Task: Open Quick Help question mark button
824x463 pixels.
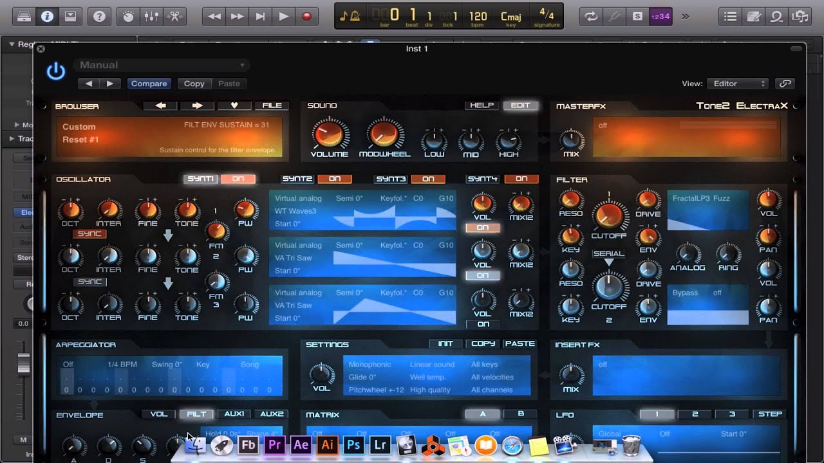Action: (x=99, y=16)
